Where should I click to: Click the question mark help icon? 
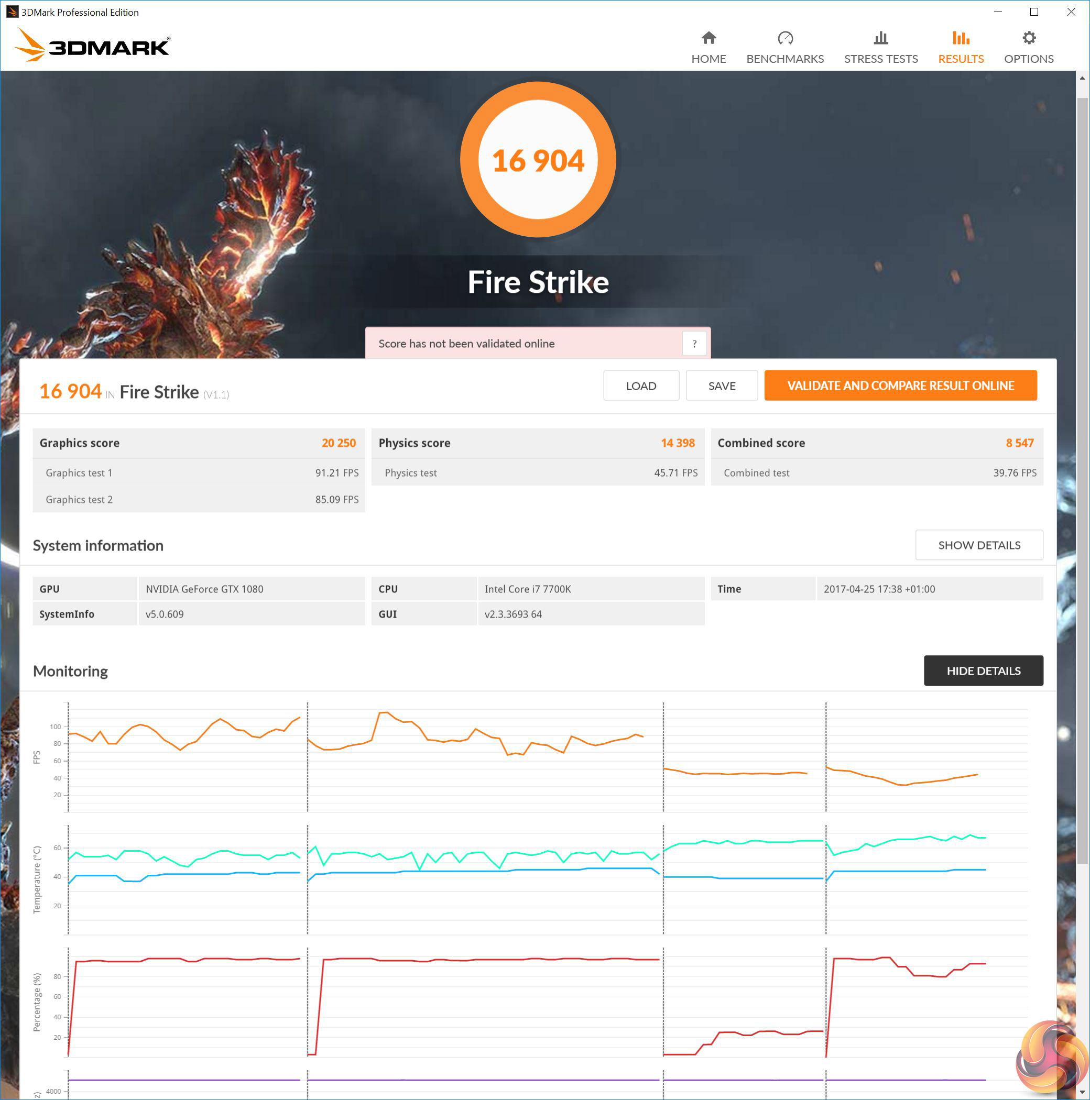click(694, 343)
